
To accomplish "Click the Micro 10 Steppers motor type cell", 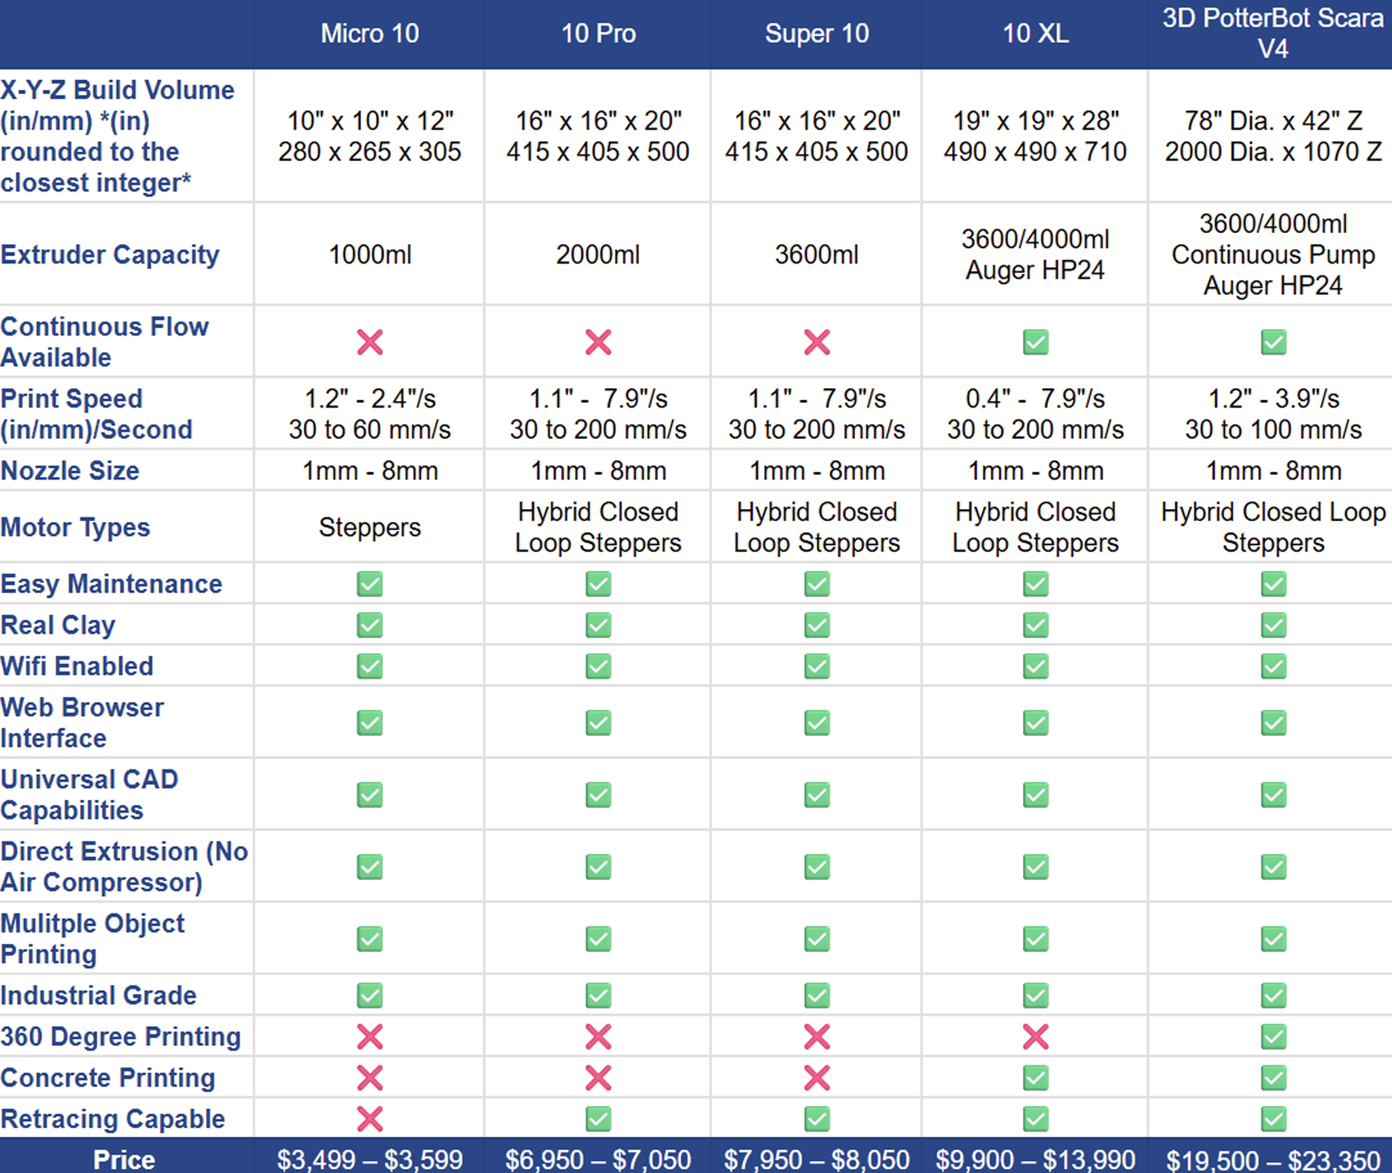I will [370, 527].
